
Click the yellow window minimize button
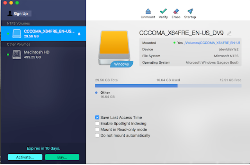point(11,3)
